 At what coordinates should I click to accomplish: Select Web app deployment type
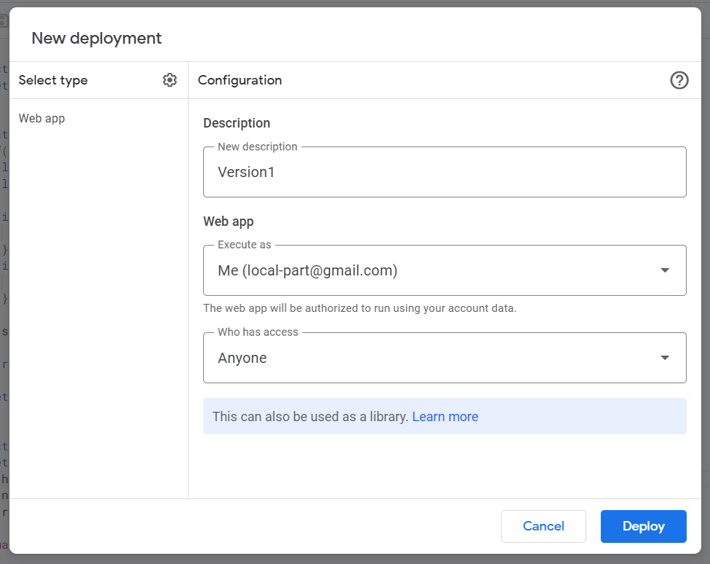click(42, 118)
